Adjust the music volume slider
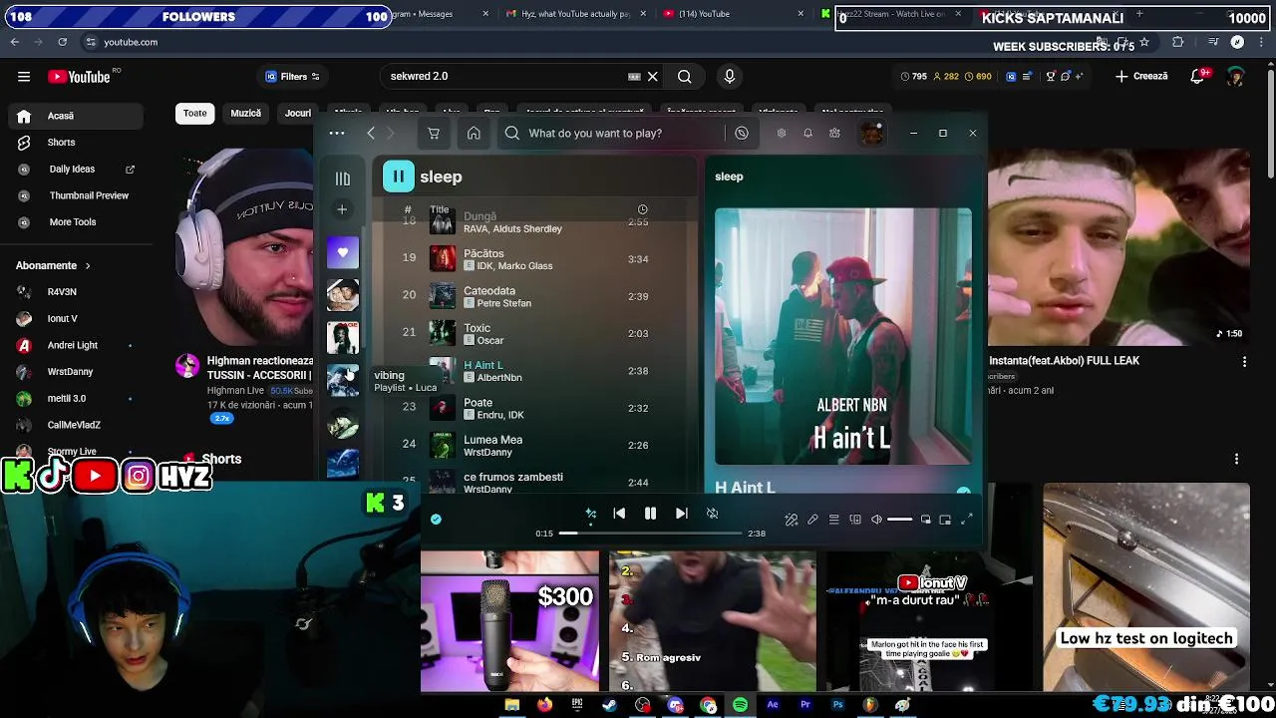 [899, 520]
